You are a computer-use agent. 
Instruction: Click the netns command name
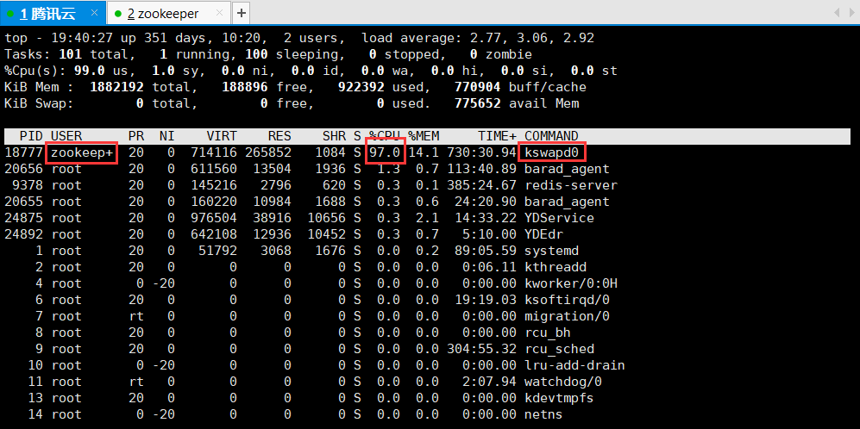tap(543, 414)
